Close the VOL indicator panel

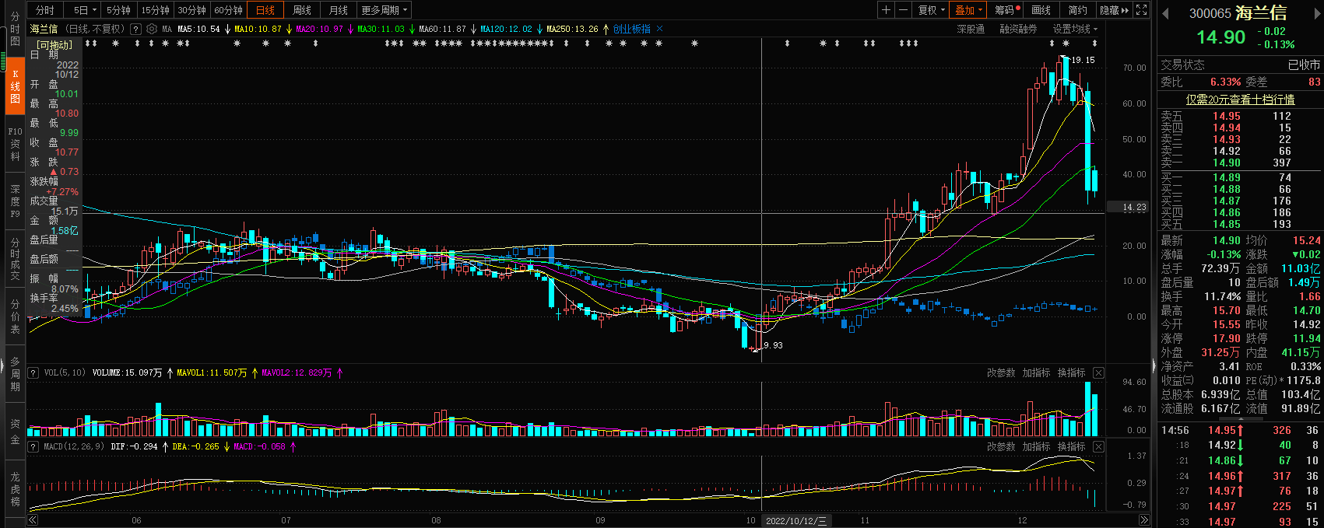point(1098,373)
